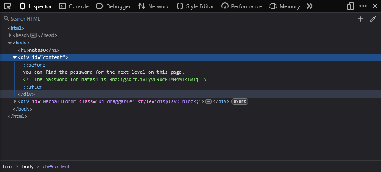Select the closing </div> tag row
Image resolution: width=381 pixels, height=172 pixels.
click(x=190, y=94)
